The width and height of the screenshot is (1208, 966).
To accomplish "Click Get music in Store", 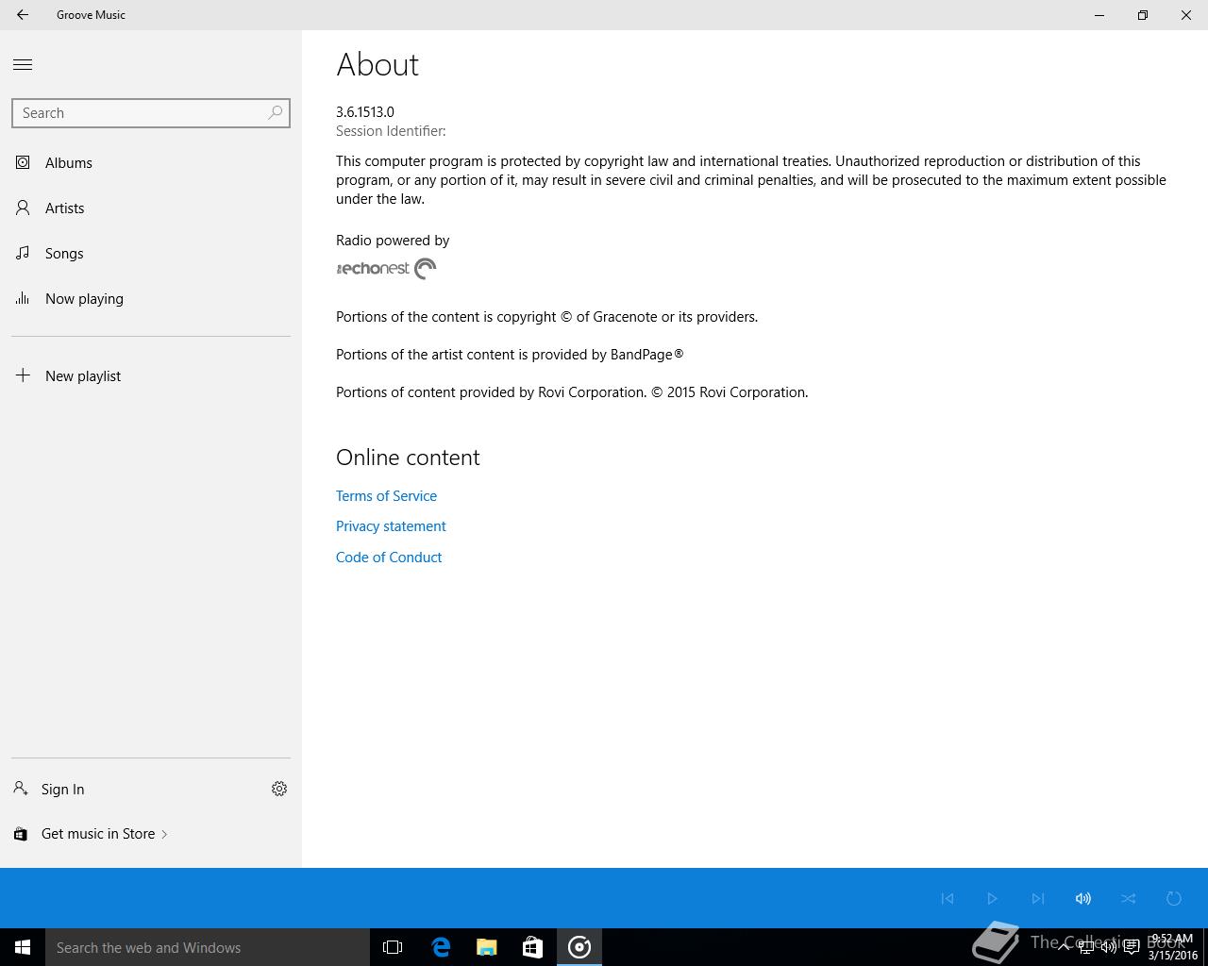I will 92,834.
